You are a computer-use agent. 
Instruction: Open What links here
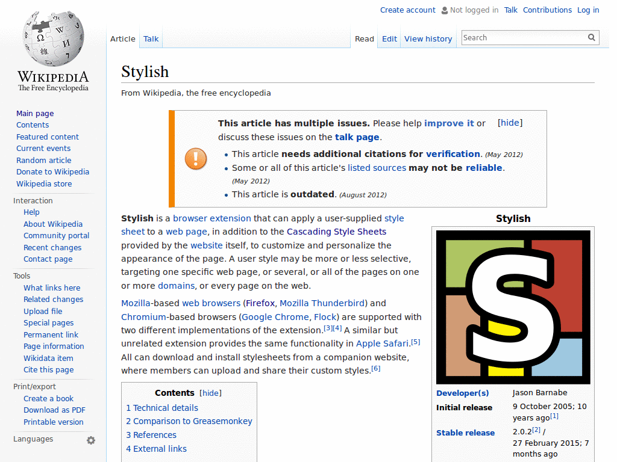pyautogui.click(x=52, y=288)
